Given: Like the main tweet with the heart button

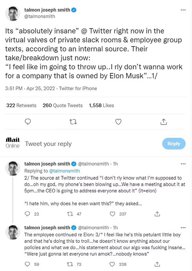Looking at the screenshot, I should pos(118,122).
